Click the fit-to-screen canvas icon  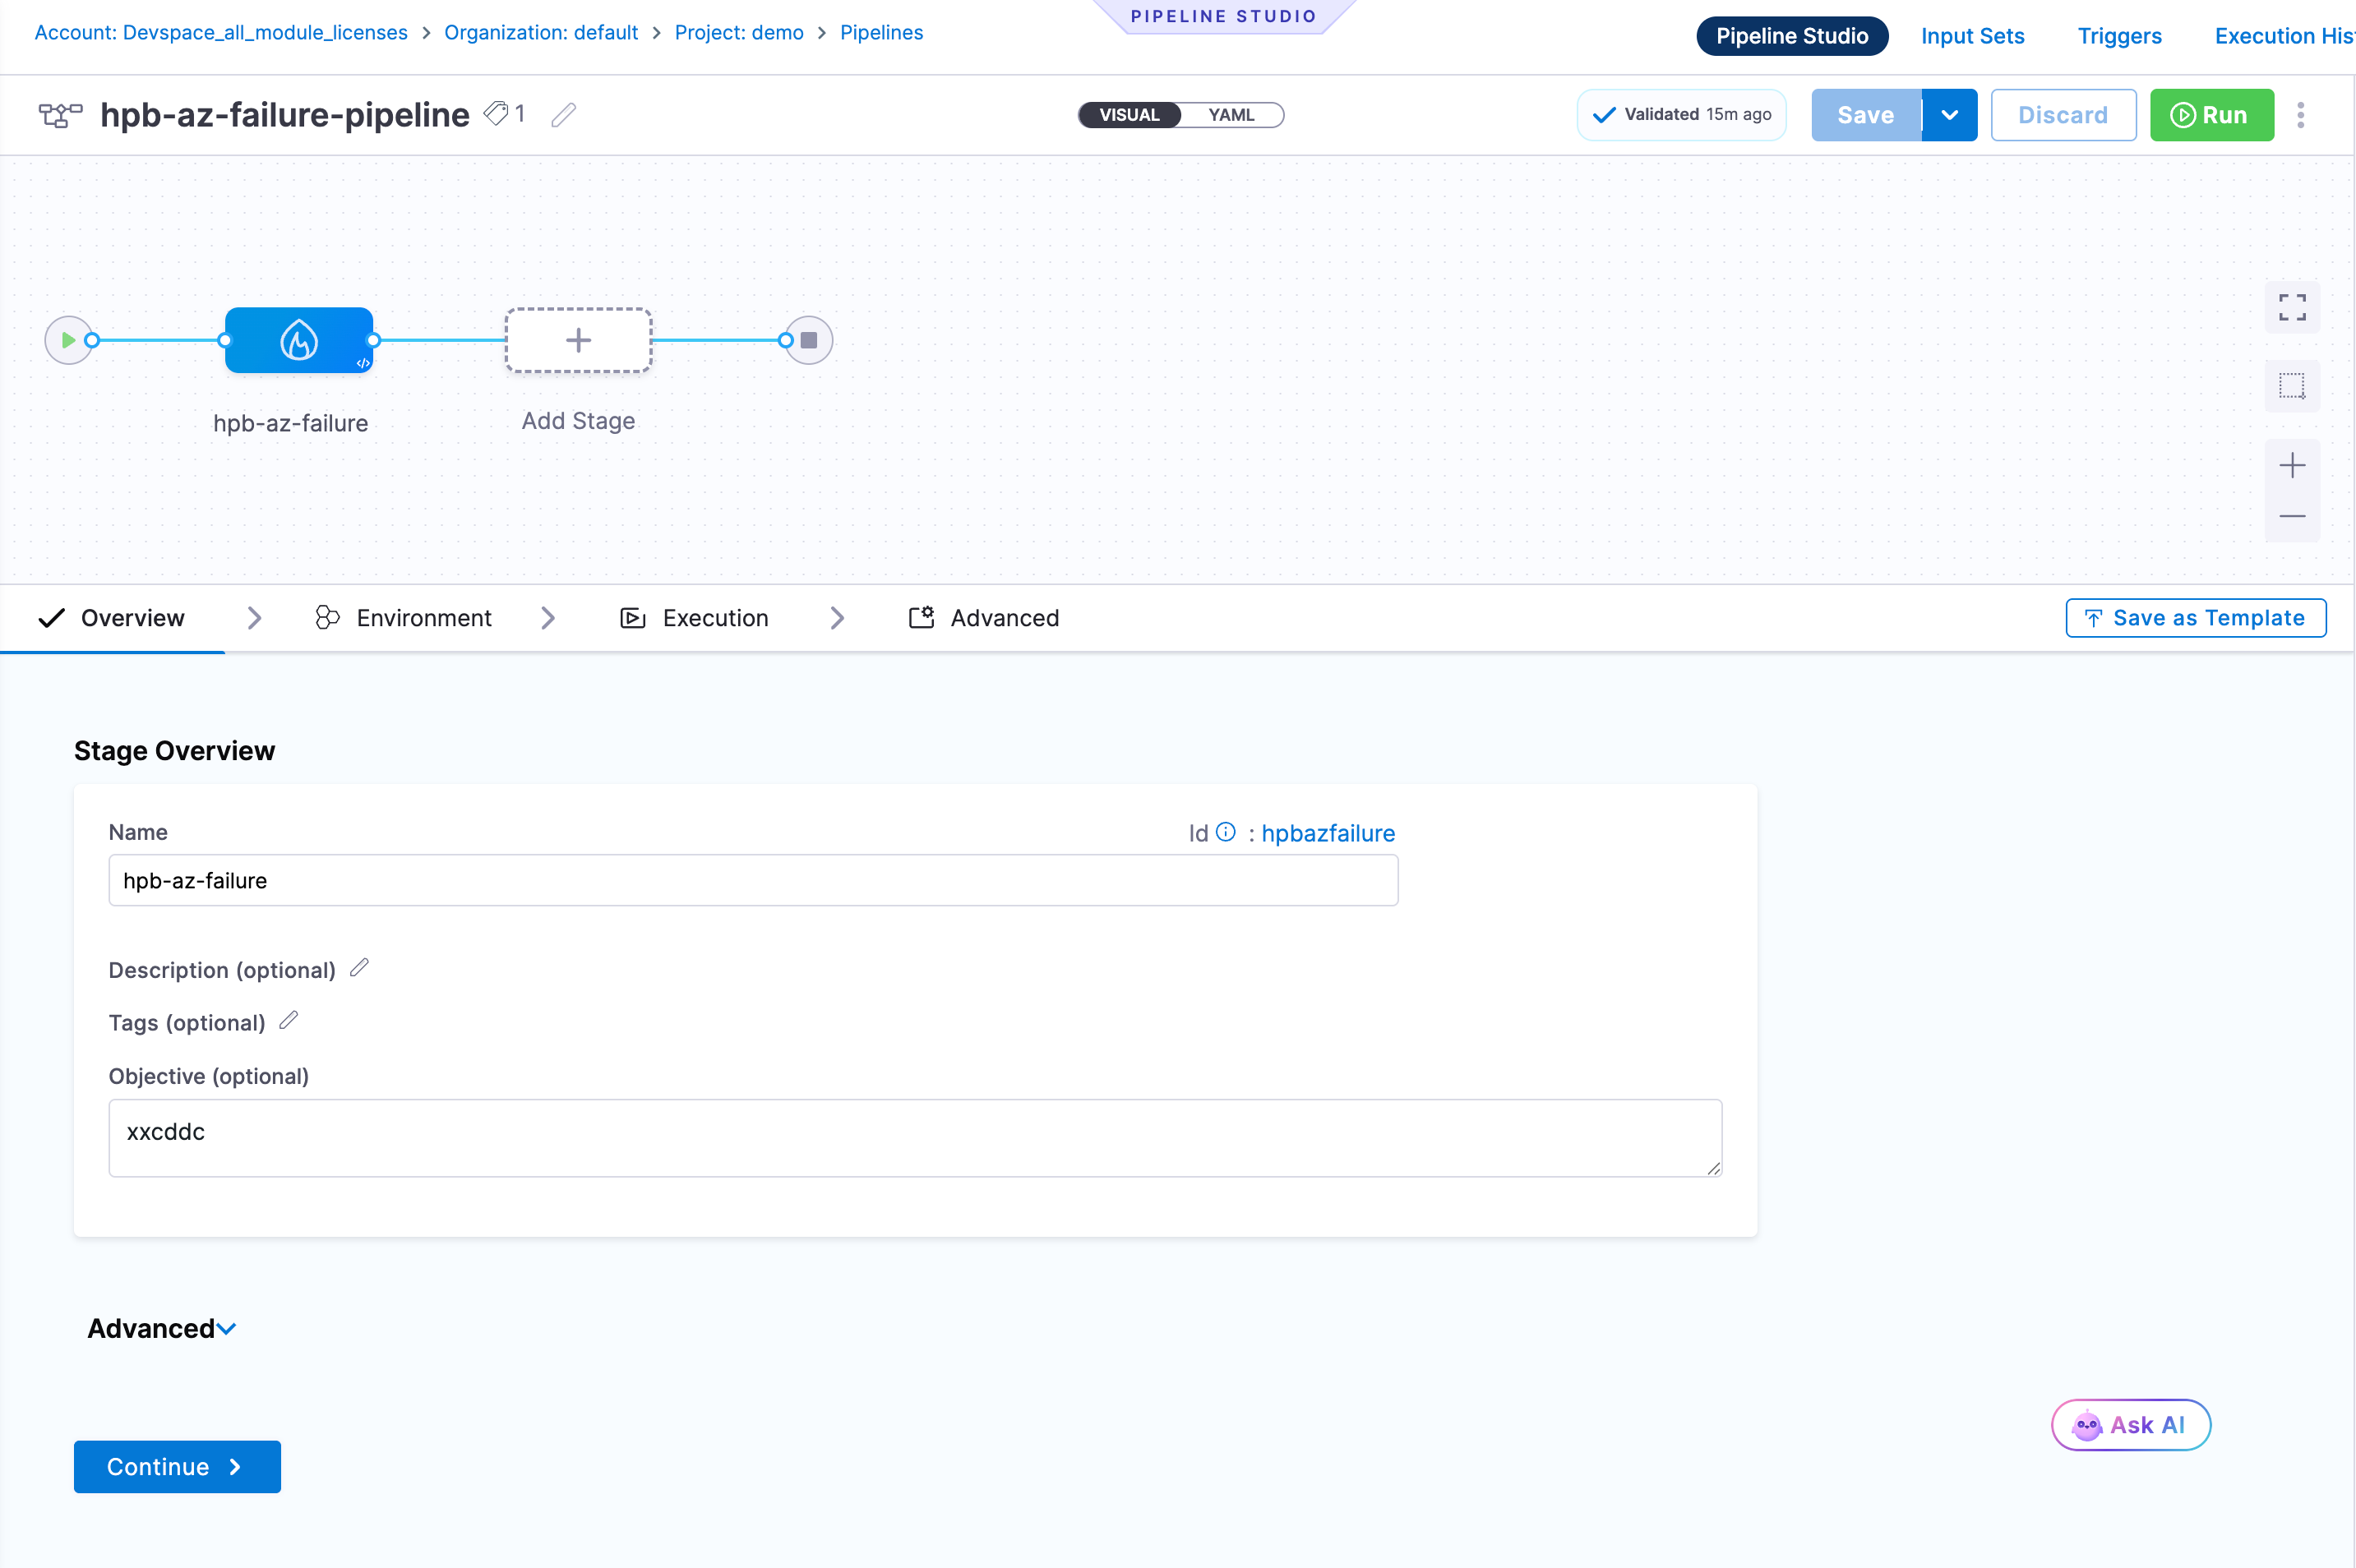point(2291,307)
